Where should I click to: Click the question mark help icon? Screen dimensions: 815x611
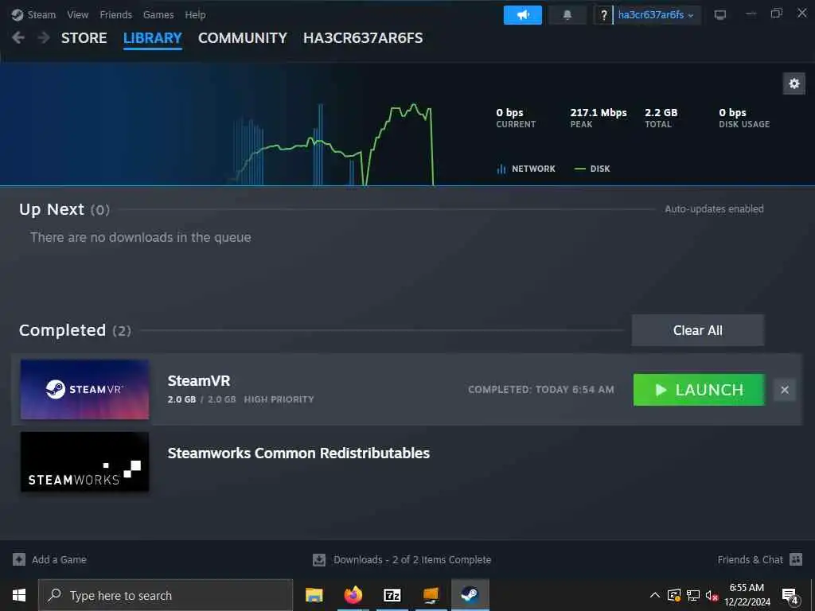603,15
